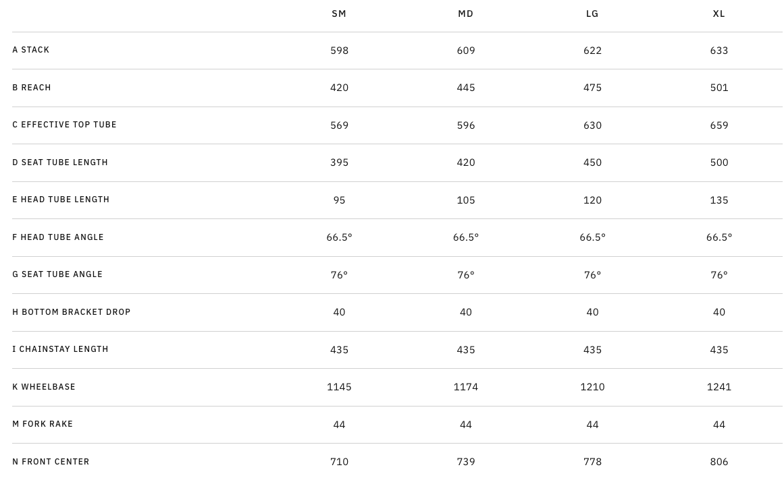The width and height of the screenshot is (784, 480).
Task: Click the G Seat Tube Angle label
Action: click(x=57, y=274)
